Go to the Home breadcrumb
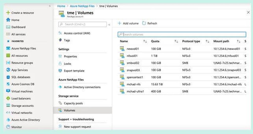The image size is (253, 134). pos(61,6)
